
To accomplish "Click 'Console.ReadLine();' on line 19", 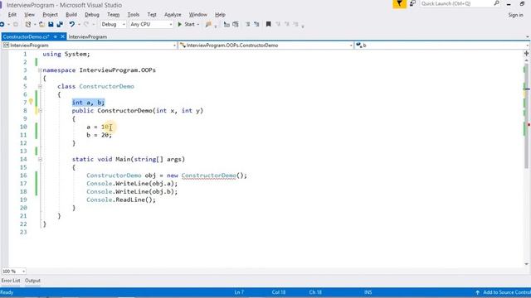I will point(121,200).
